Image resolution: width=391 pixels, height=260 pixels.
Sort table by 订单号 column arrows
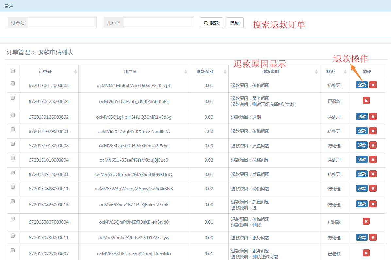(75, 72)
